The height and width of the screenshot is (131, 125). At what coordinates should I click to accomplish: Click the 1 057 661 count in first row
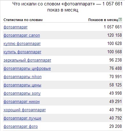[x=113, y=27]
